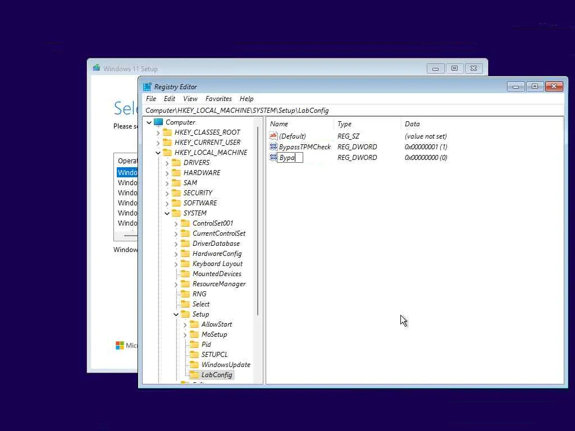Click the registry path address bar
This screenshot has width=575, height=431.
[353, 111]
